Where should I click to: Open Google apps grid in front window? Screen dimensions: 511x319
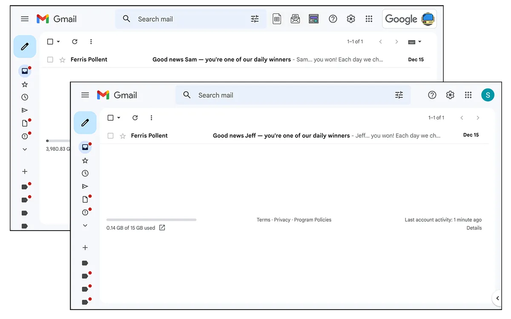tap(468, 95)
